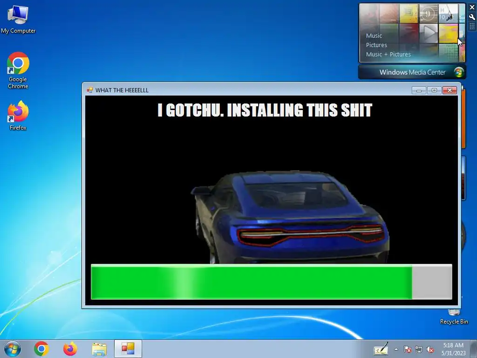The height and width of the screenshot is (358, 477).
Task: Open the muted volume speaker tray icon
Action: pos(430,349)
